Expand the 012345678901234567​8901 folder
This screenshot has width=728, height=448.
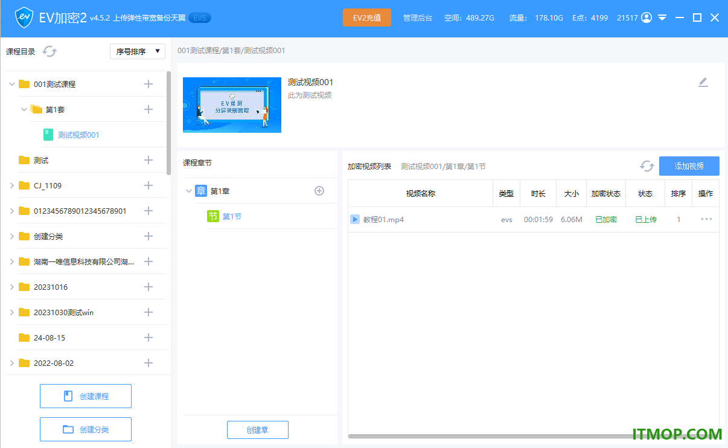(x=12, y=211)
